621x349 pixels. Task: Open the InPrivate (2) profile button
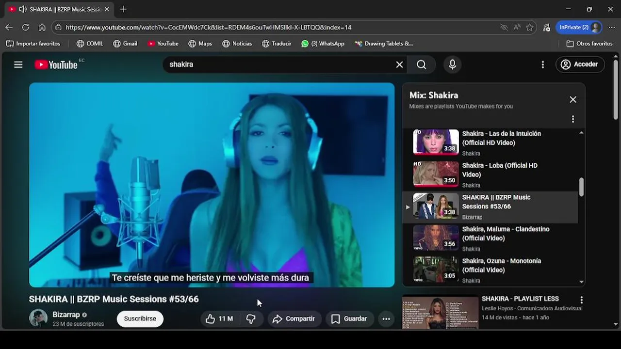point(579,27)
